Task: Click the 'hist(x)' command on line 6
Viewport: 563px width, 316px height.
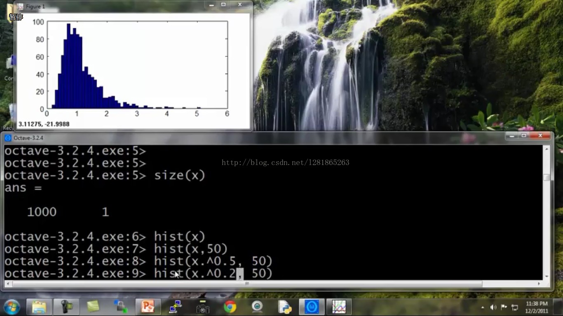Action: pyautogui.click(x=180, y=237)
